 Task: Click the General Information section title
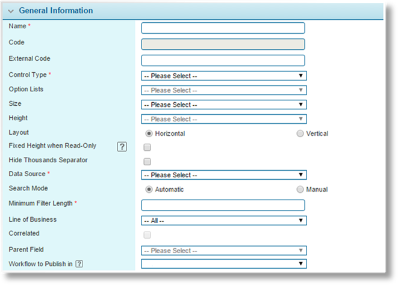pyautogui.click(x=56, y=11)
